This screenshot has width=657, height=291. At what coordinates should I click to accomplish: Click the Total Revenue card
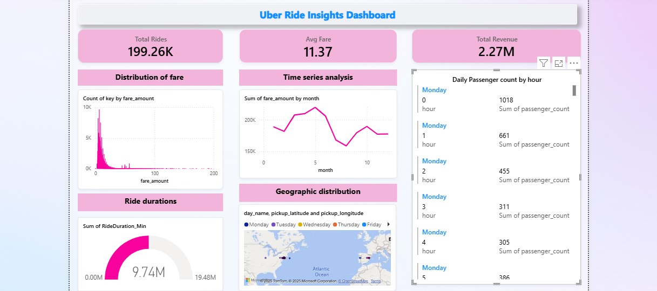pos(497,46)
